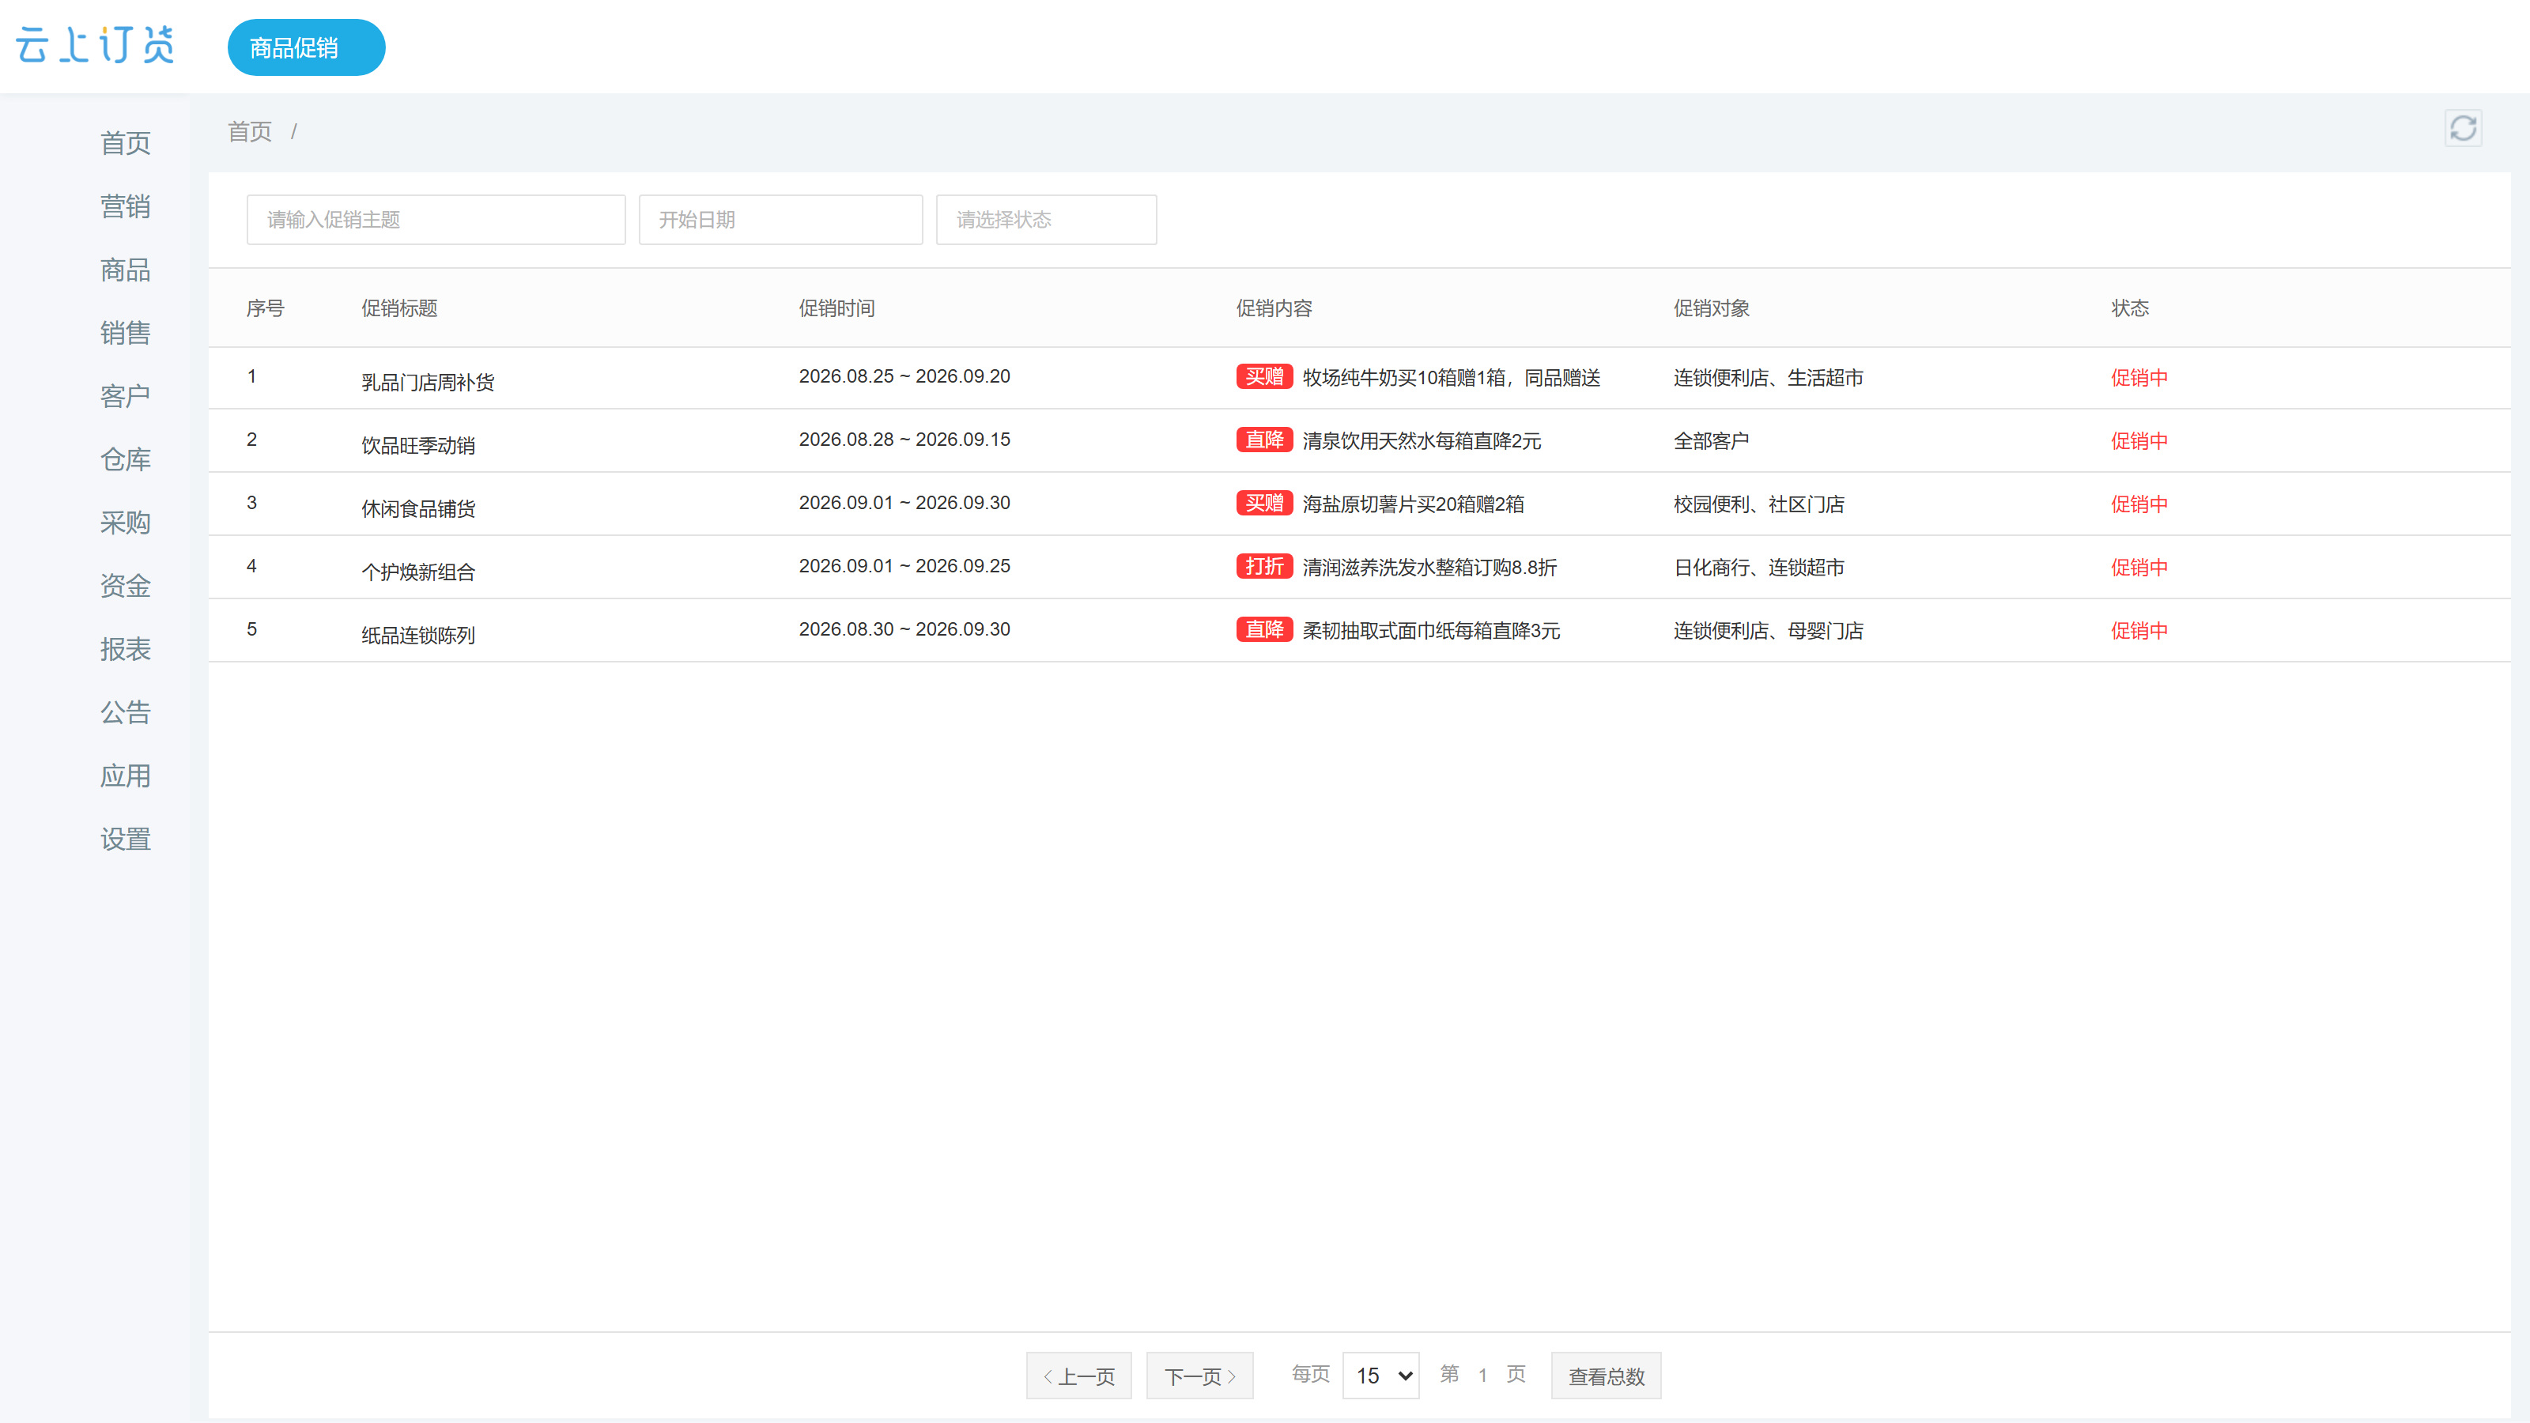Click the 促销内容 column header
The image size is (2530, 1423).
(1274, 308)
